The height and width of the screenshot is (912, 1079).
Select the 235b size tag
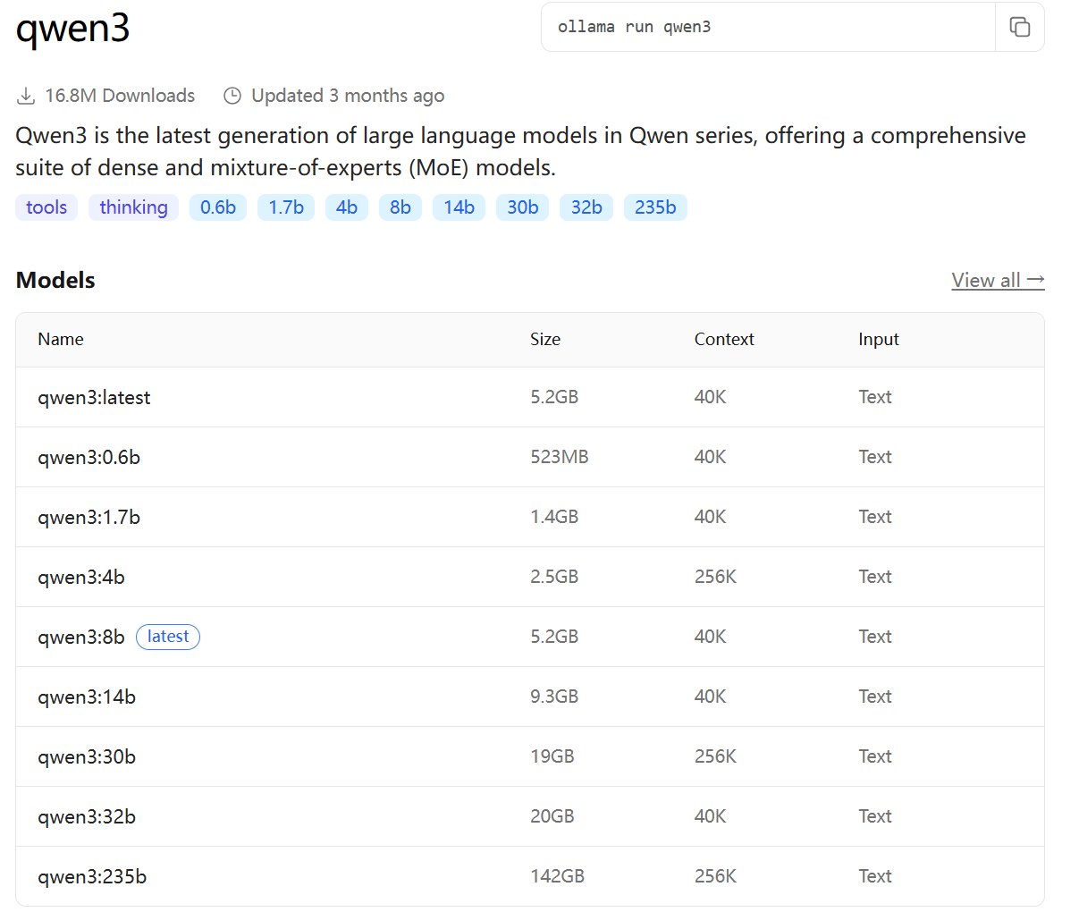point(655,207)
